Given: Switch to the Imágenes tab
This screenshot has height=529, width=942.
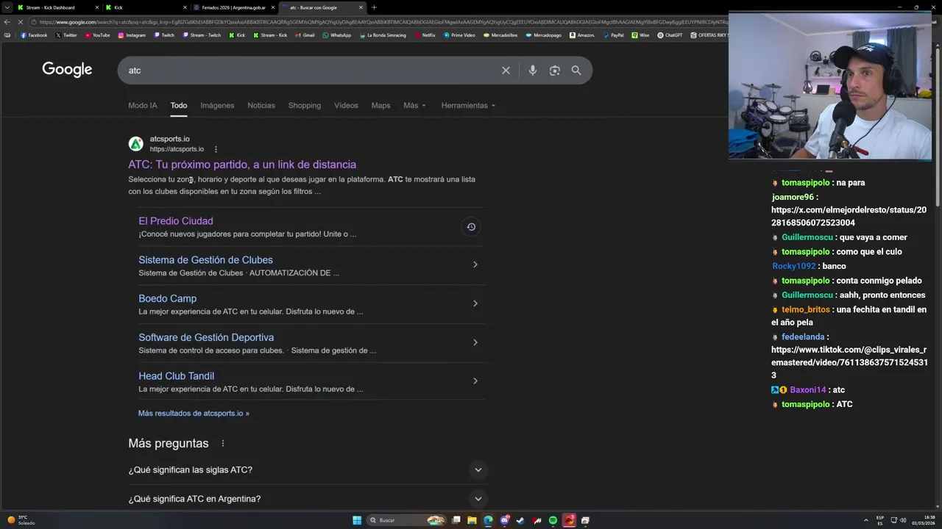Looking at the screenshot, I should tap(217, 105).
